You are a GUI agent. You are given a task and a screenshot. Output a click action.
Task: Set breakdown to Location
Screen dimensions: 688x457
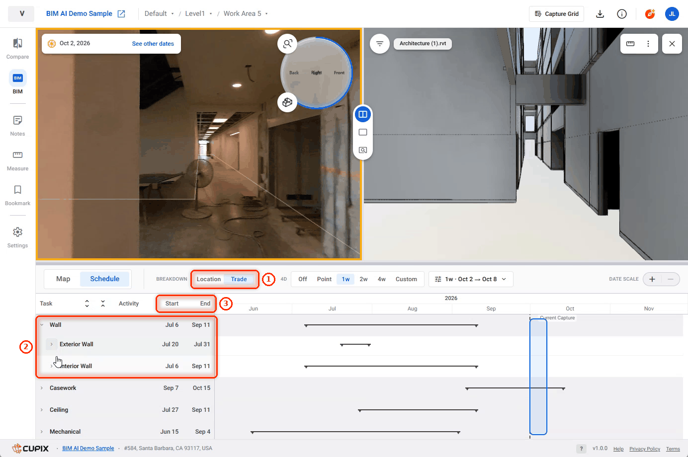[209, 279]
